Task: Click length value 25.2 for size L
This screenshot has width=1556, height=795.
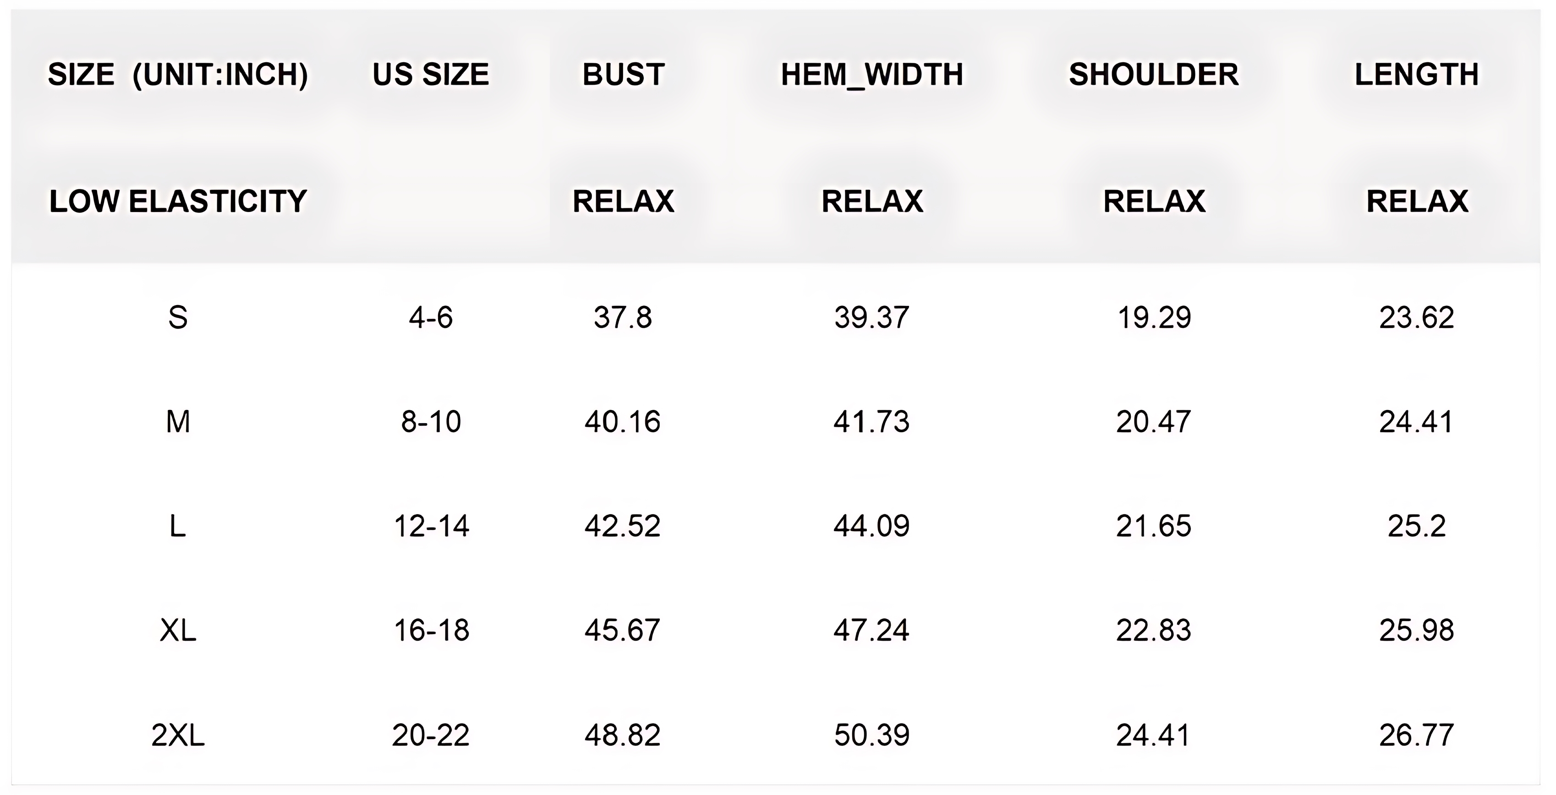Action: pos(1416,526)
